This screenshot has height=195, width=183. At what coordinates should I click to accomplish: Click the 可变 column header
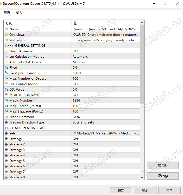[x=38, y=23]
